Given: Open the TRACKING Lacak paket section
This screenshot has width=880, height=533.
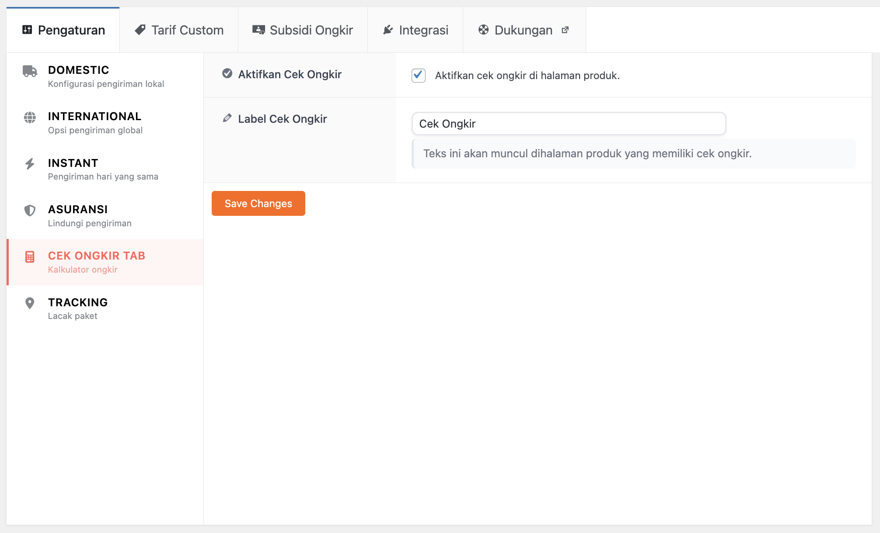Looking at the screenshot, I should tap(78, 308).
